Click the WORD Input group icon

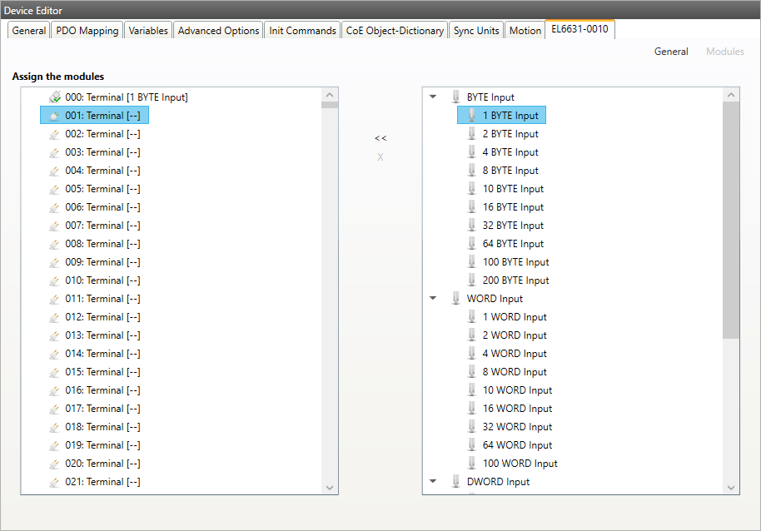coord(455,299)
